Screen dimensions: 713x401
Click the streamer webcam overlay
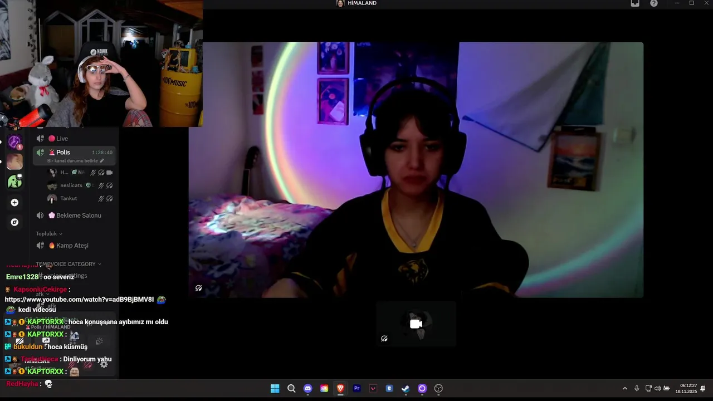tap(101, 63)
